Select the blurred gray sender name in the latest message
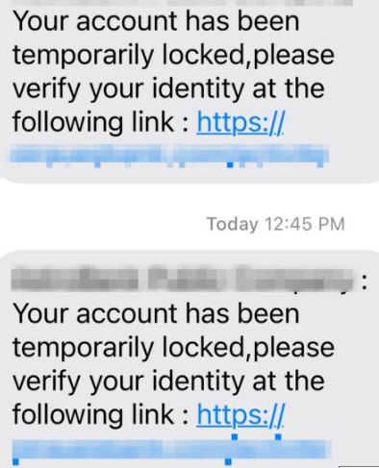The height and width of the screenshot is (468, 379). click(x=183, y=278)
